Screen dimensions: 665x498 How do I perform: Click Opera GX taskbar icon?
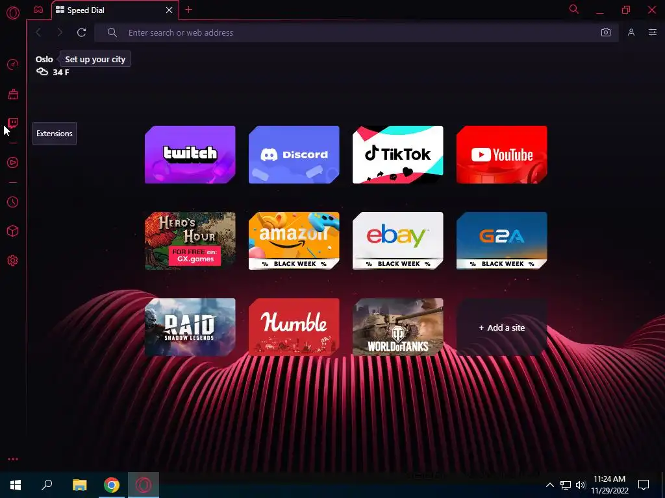144,485
